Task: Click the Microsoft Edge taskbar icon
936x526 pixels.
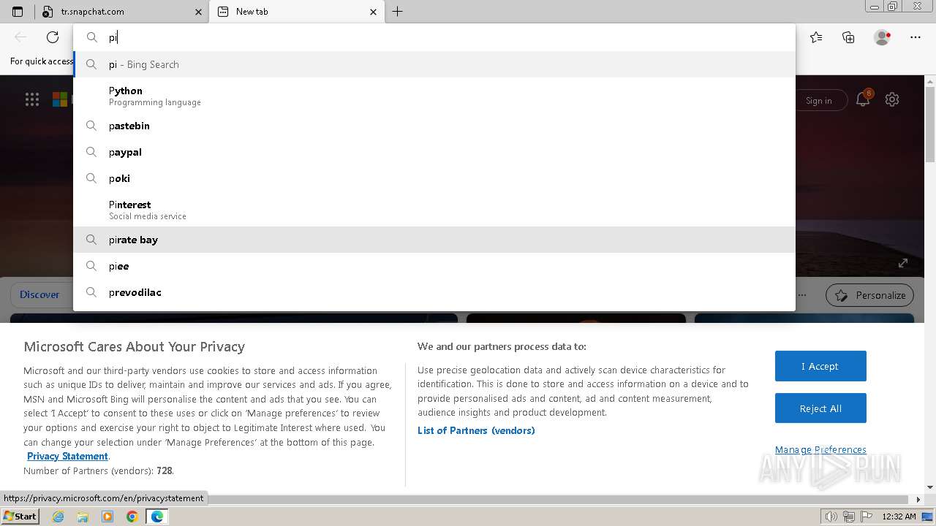Action: (x=157, y=517)
